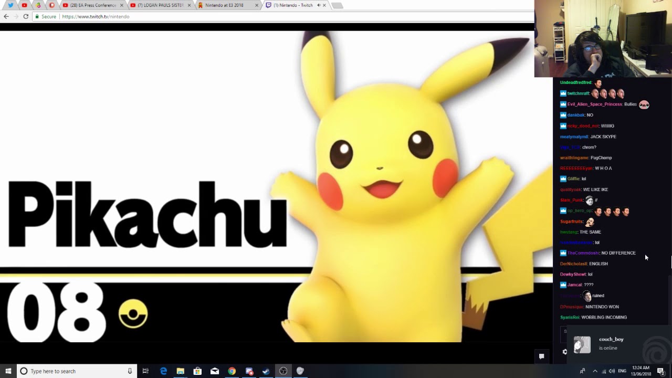Open the People icon in the system tray
The height and width of the screenshot is (378, 672).
pyautogui.click(x=583, y=371)
